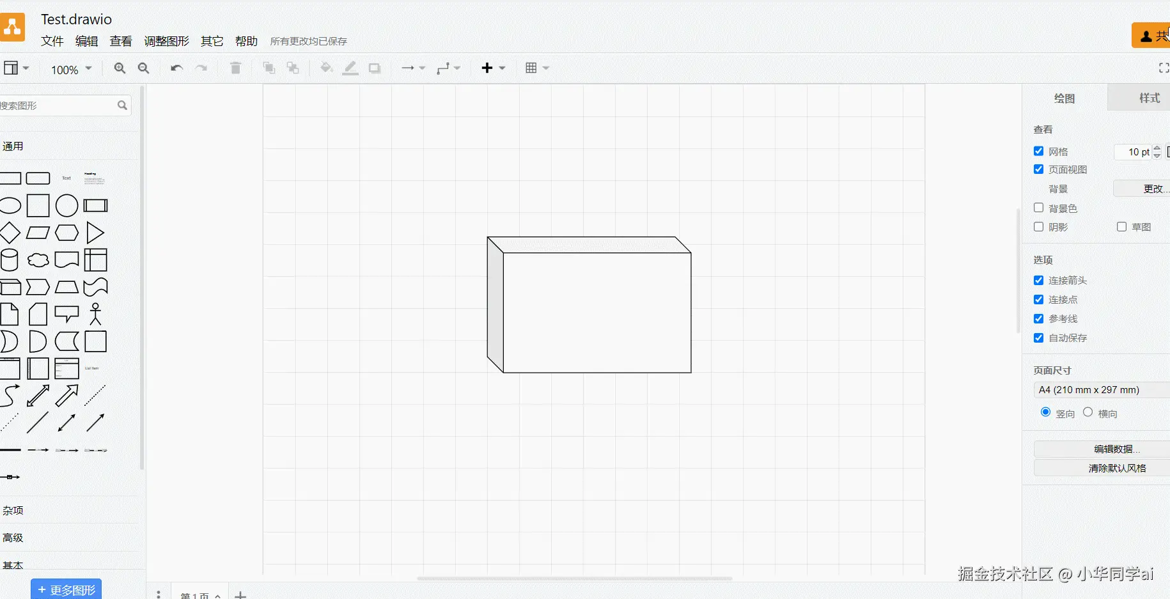
Task: Toggle the 连接箭头 checkbox
Action: click(x=1039, y=280)
